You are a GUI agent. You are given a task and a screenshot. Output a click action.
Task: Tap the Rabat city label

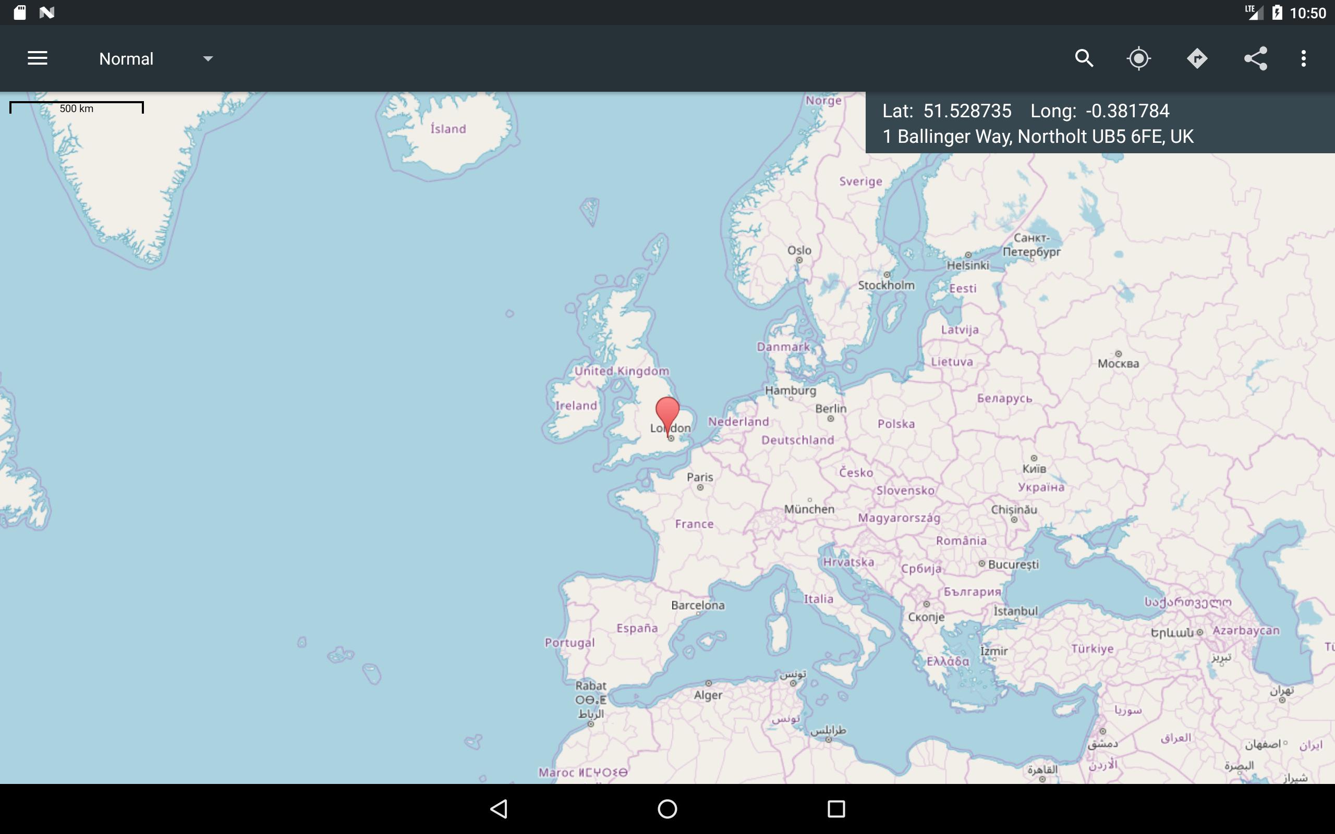click(x=591, y=685)
